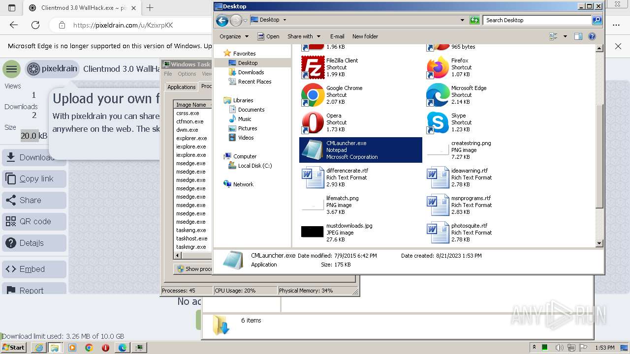Viewport: 630px width, 354px height.
Task: Click the pixeldrain Report button
Action: click(34, 289)
